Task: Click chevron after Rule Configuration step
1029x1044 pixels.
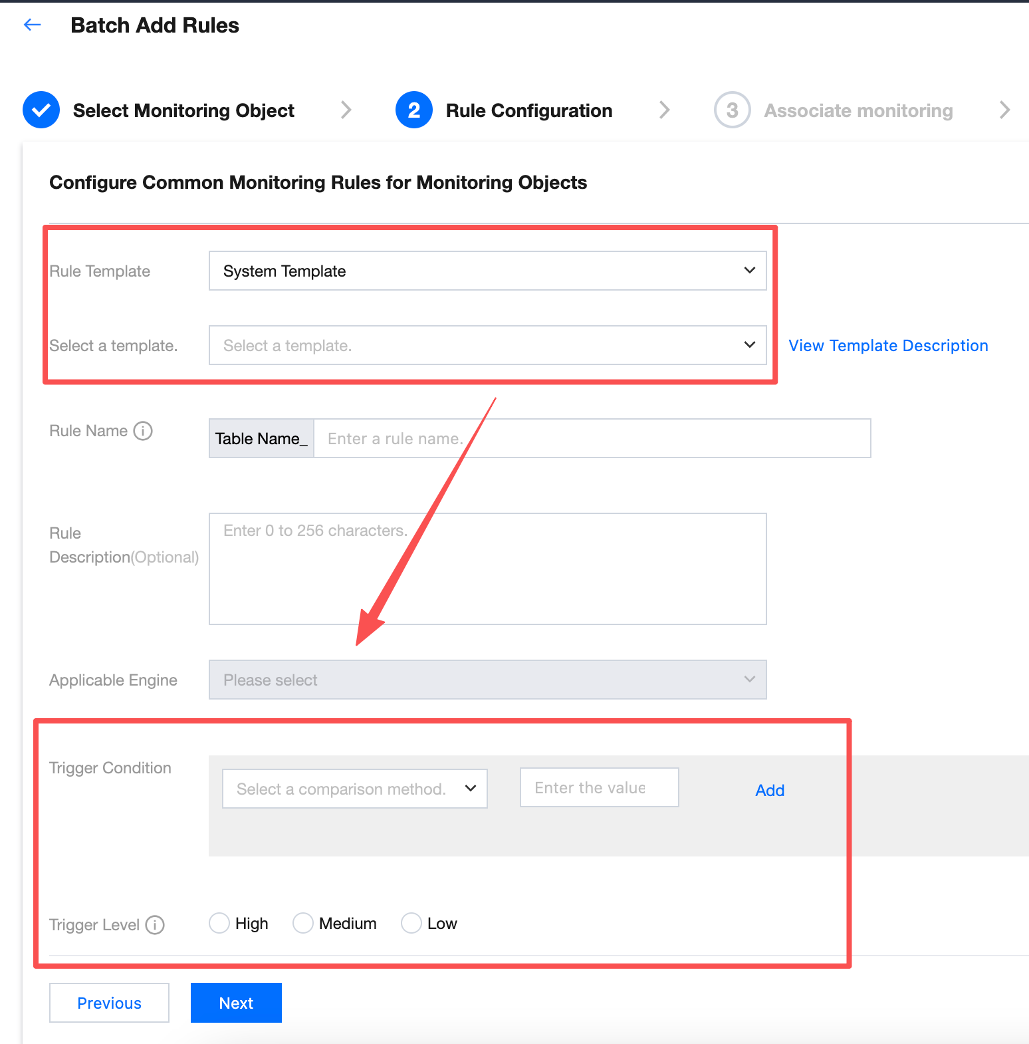Action: click(664, 110)
